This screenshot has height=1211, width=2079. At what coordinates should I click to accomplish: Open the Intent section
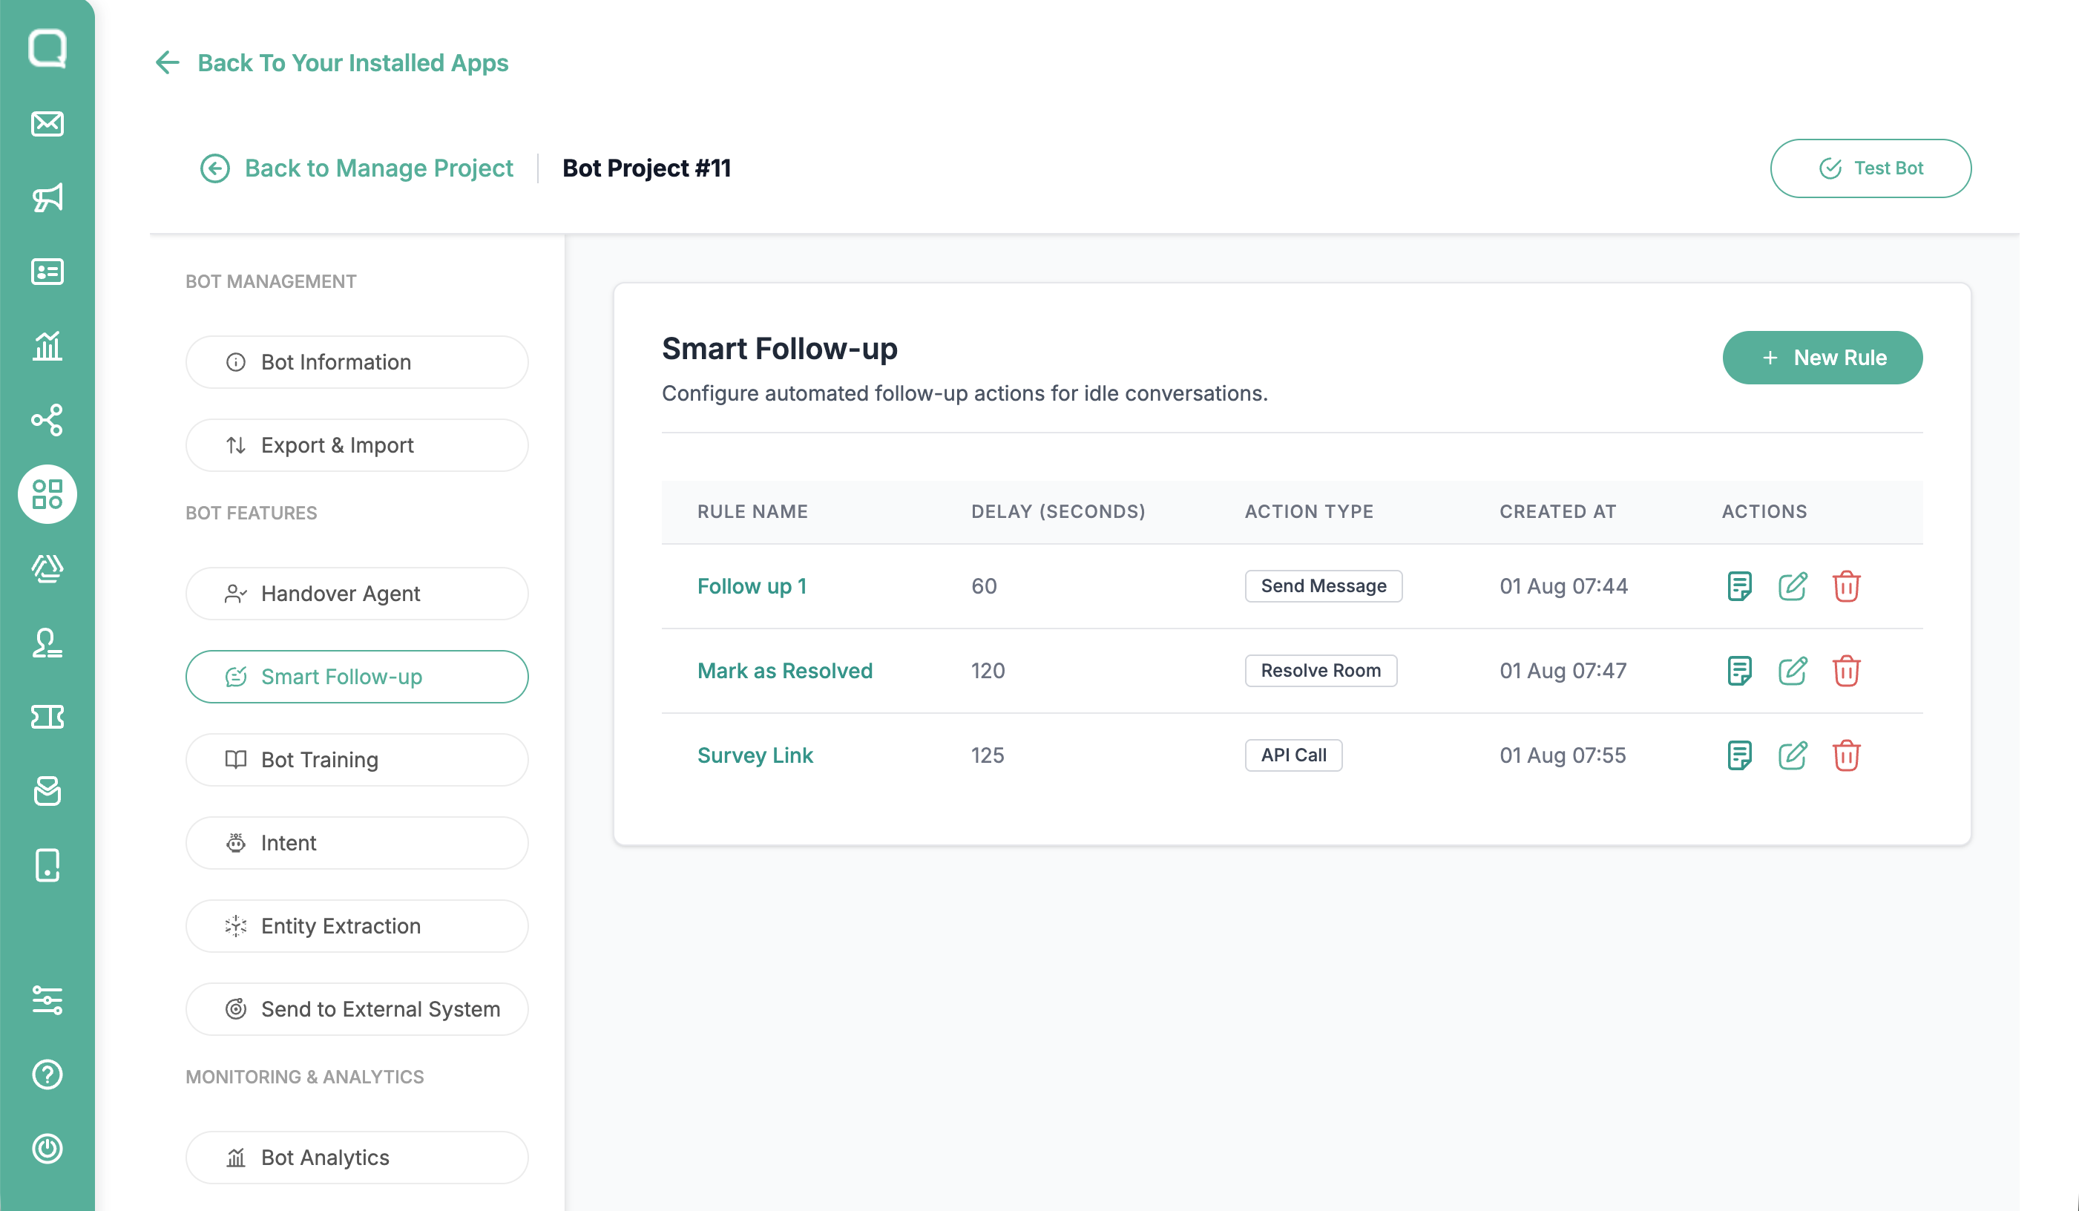(356, 843)
